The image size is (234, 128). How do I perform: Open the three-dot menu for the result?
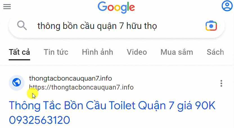click(x=221, y=83)
